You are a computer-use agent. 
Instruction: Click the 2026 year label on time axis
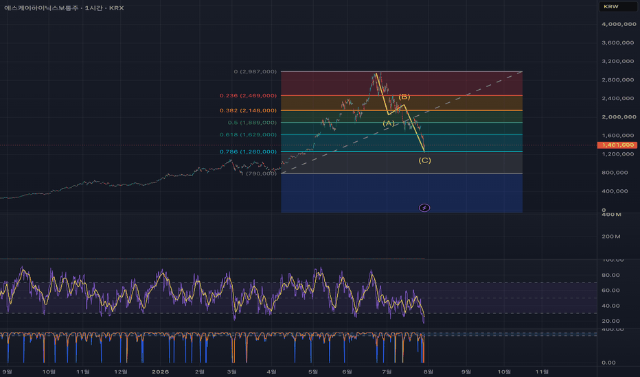[x=160, y=372]
